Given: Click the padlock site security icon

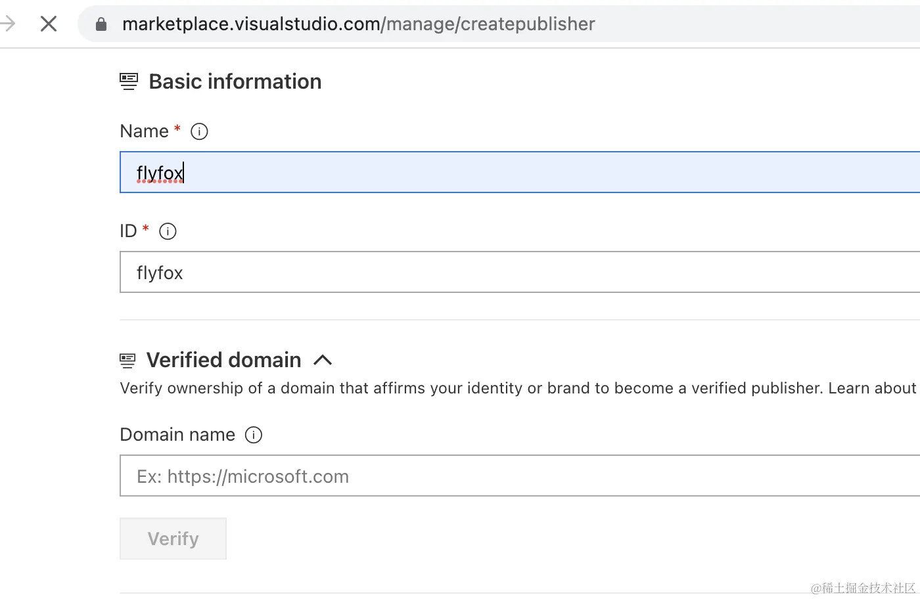Looking at the screenshot, I should 101,24.
